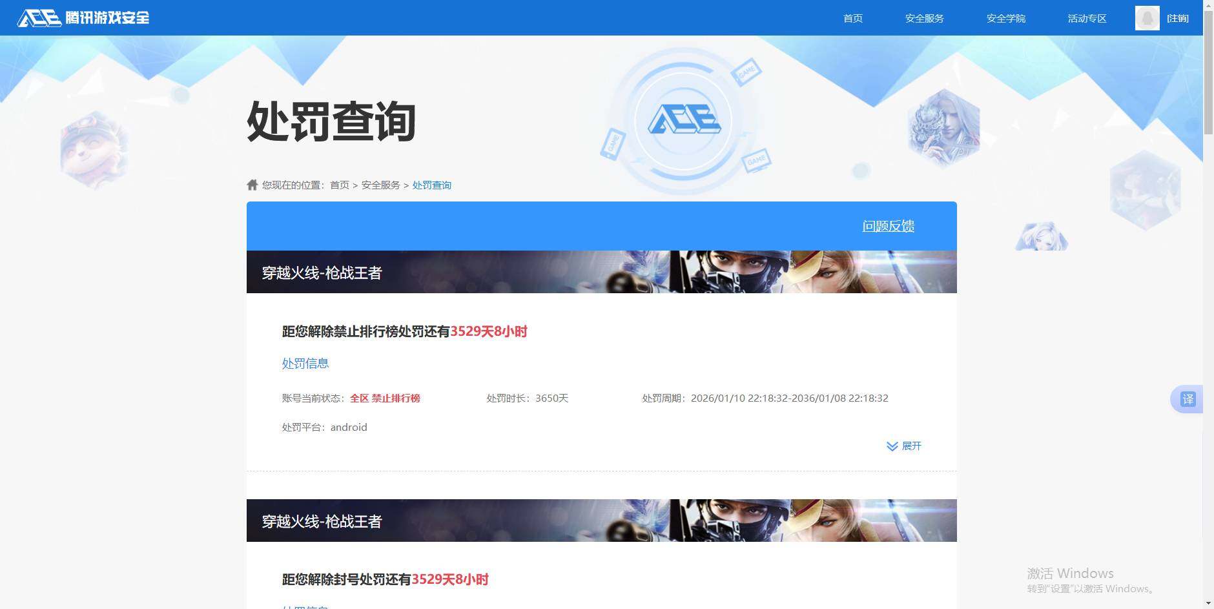Click the home icon in breadcrumb
This screenshot has height=609, width=1214.
(x=252, y=185)
